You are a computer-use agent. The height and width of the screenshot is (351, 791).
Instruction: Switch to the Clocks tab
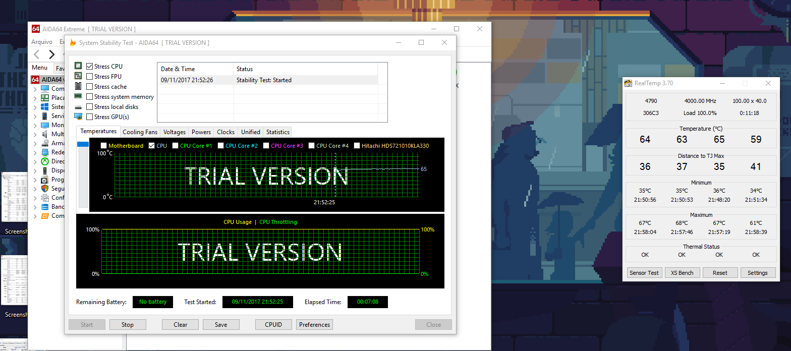(225, 132)
